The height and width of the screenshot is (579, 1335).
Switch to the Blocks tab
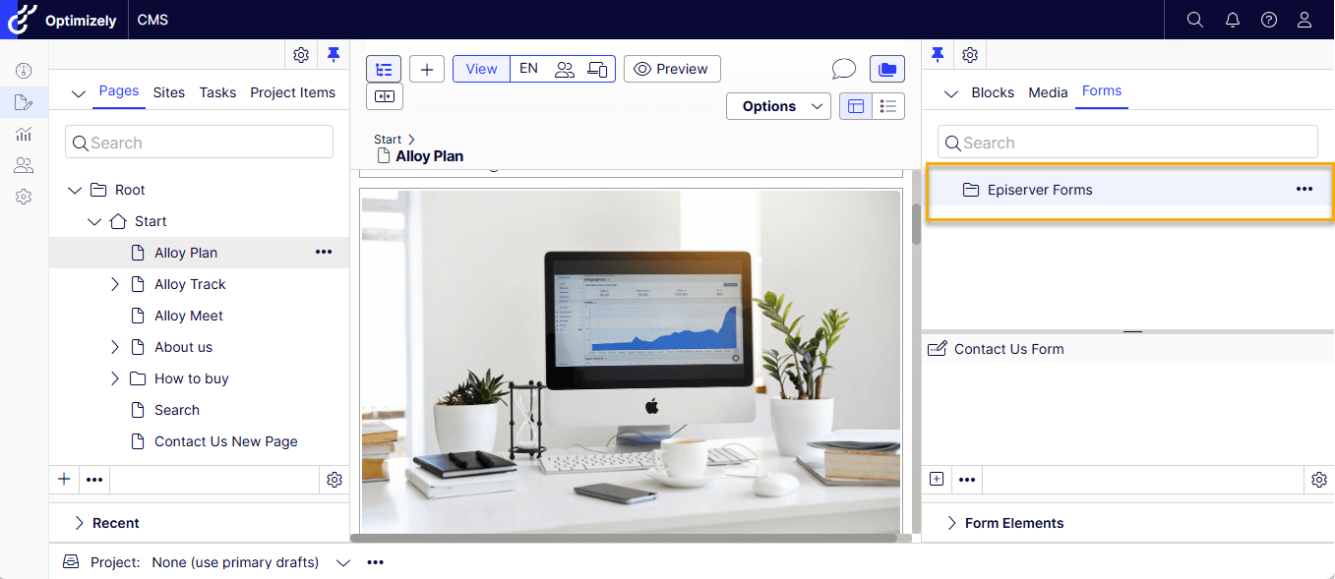[992, 92]
